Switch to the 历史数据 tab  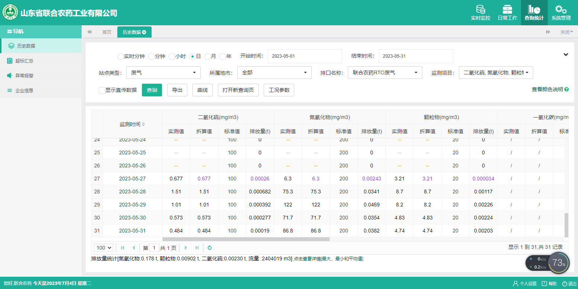[134, 32]
